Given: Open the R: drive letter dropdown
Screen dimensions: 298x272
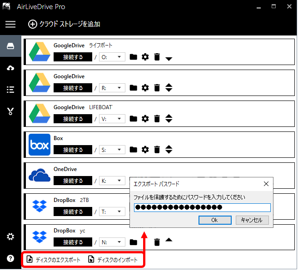Looking at the screenshot, I should (x=112, y=88).
